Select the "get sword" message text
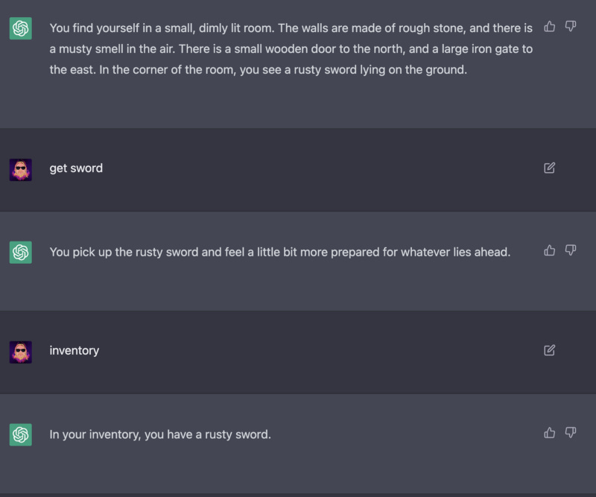 [x=75, y=168]
